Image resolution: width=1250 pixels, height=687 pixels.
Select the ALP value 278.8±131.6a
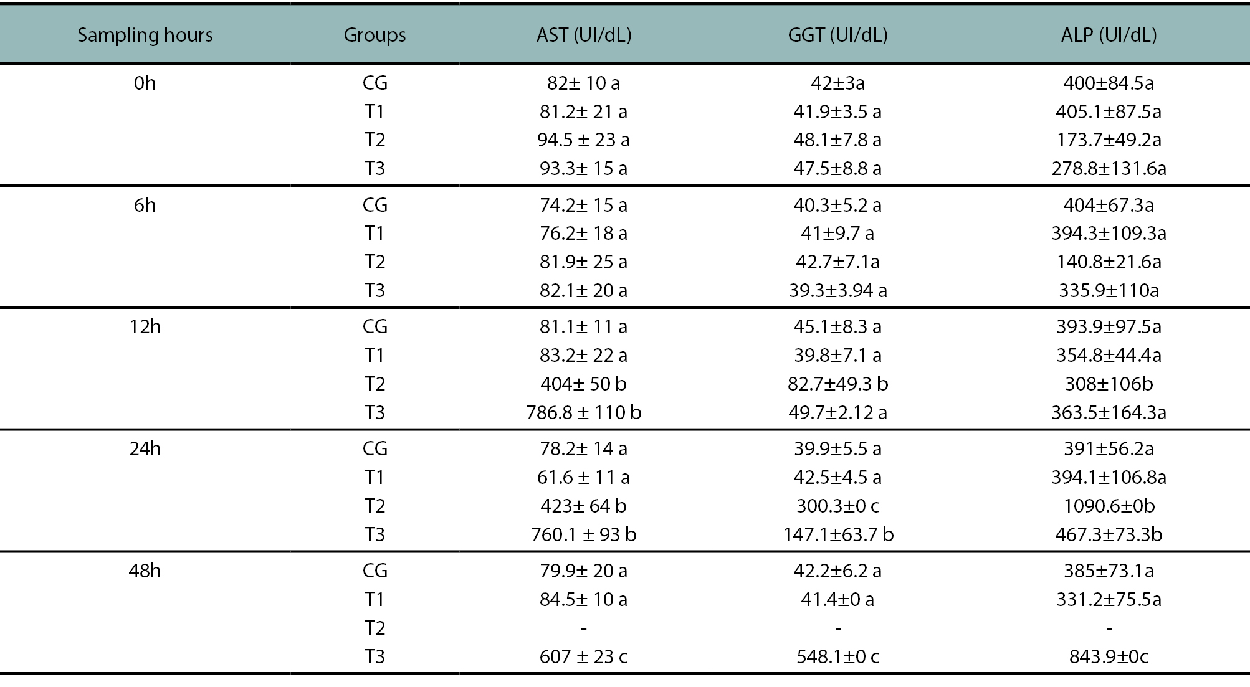pos(1109,168)
